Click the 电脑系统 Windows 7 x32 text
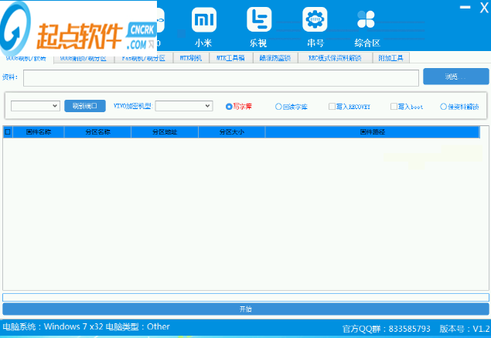This screenshot has height=338, width=491. [53, 326]
